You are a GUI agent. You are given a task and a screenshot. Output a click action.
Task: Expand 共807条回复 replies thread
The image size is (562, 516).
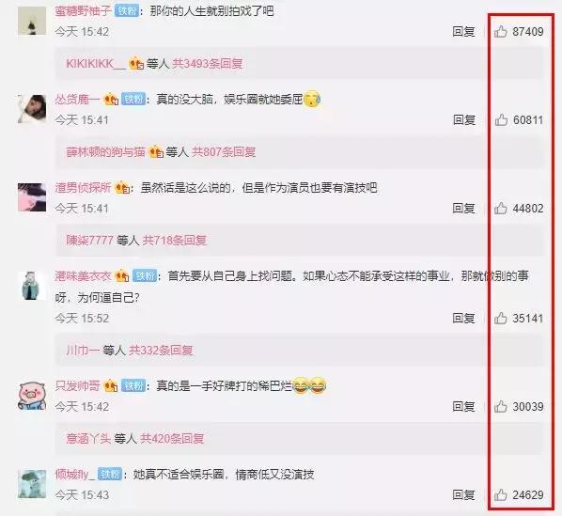pos(224,152)
